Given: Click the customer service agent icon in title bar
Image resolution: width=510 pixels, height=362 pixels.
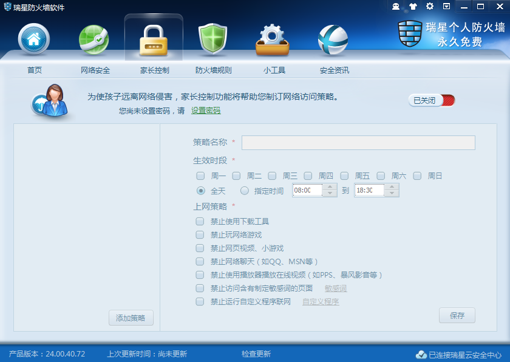Looking at the screenshot, I should (396, 6).
